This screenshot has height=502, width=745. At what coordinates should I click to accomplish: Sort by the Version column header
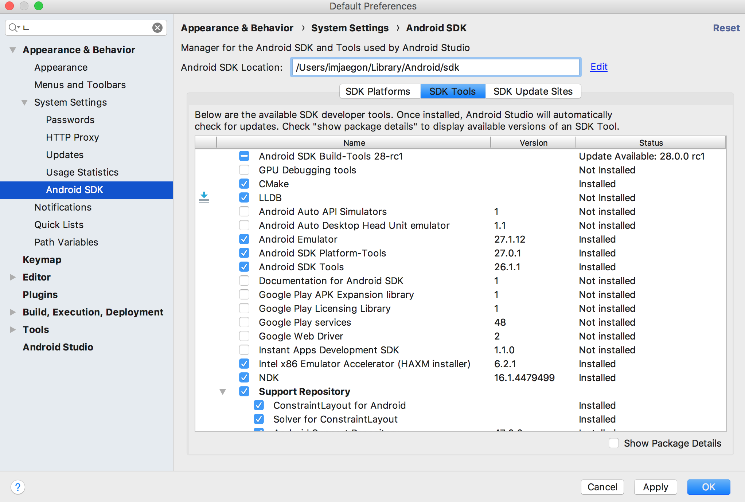533,143
